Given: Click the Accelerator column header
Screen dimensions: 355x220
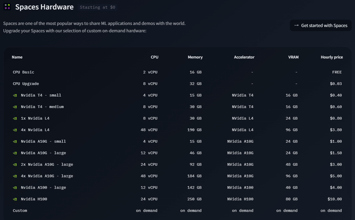Looking at the screenshot, I should tap(244, 57).
